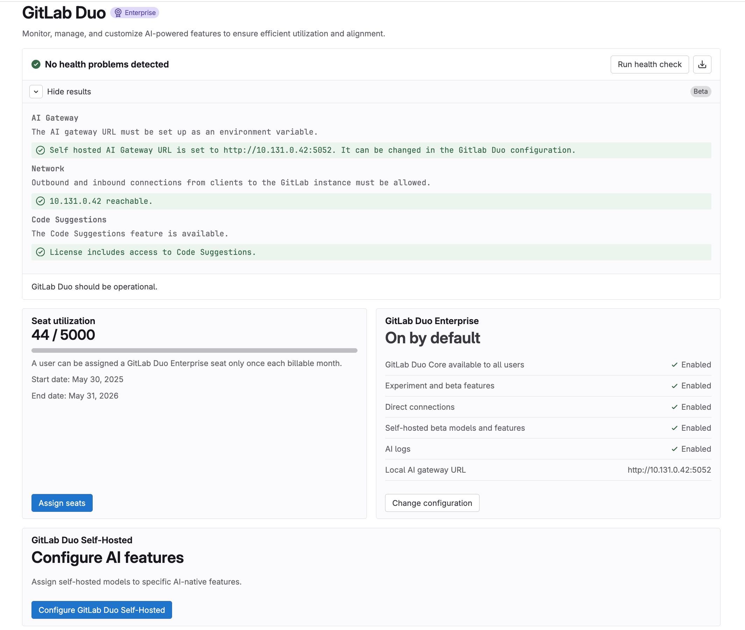Click check icon beside License includes access
Viewport: 745px width, 630px height.
[40, 252]
